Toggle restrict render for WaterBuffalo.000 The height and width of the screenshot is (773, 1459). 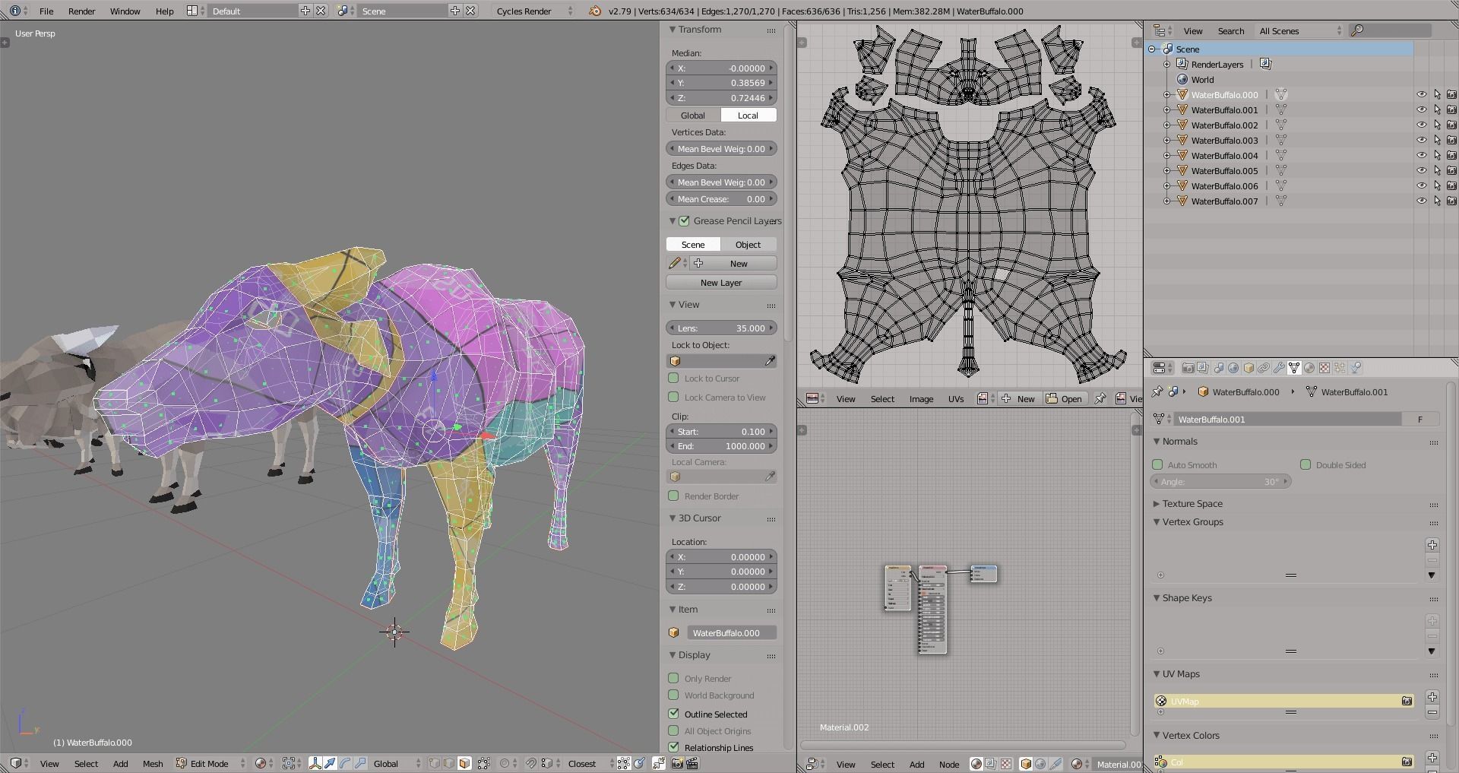1451,95
